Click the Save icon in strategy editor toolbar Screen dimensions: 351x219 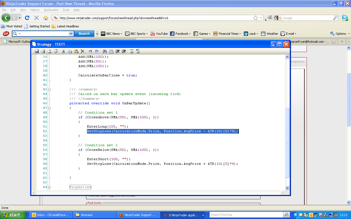[x=36, y=51]
